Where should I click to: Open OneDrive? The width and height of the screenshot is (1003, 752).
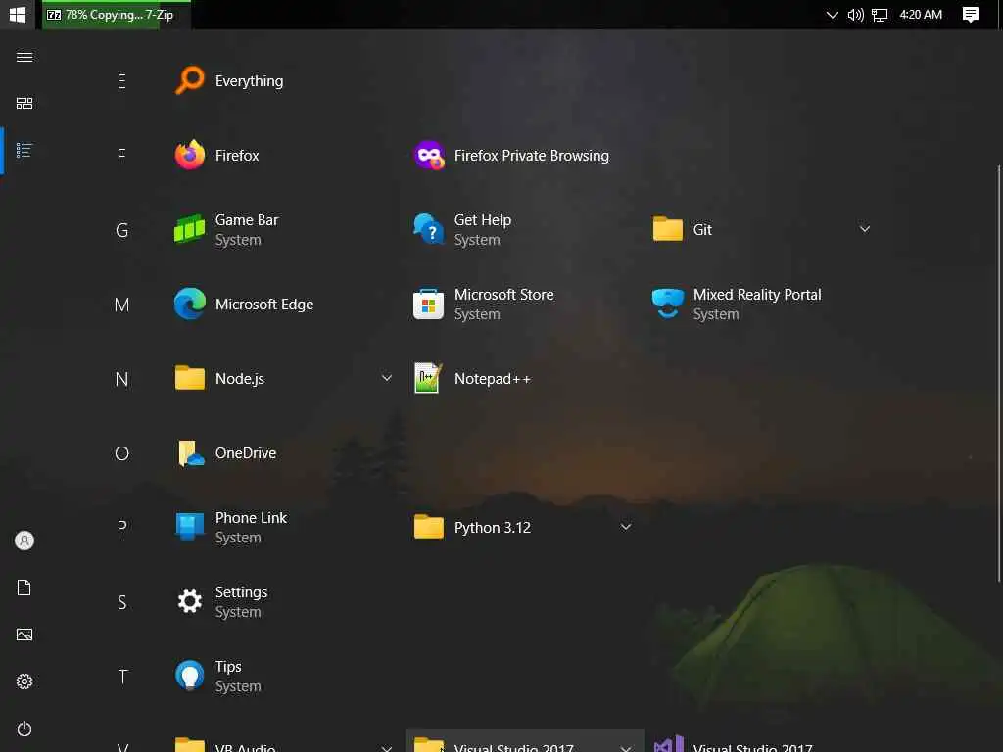click(226, 453)
